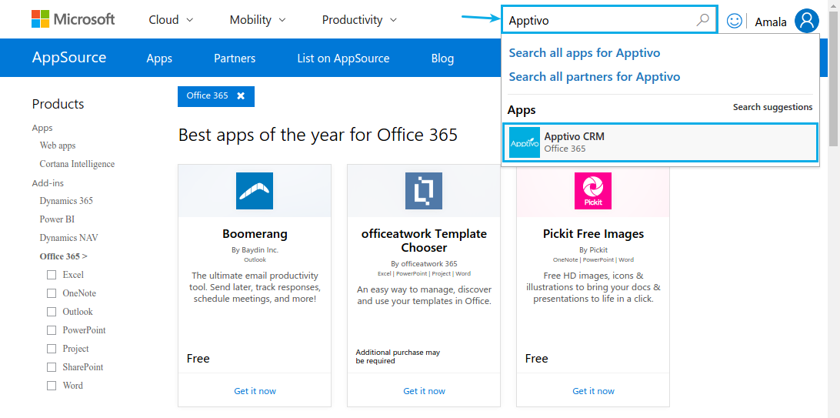
Task: Select Cortana Intelligence category
Action: (x=77, y=164)
